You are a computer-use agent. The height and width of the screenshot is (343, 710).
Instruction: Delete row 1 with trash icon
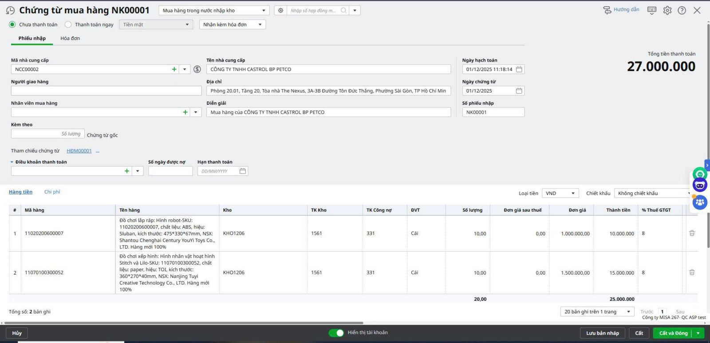(692, 233)
